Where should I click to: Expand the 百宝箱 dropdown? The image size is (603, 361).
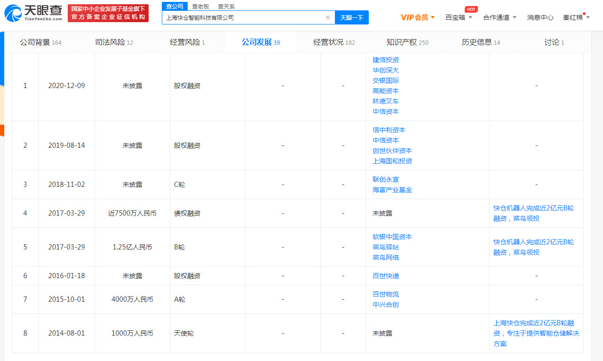pos(459,17)
